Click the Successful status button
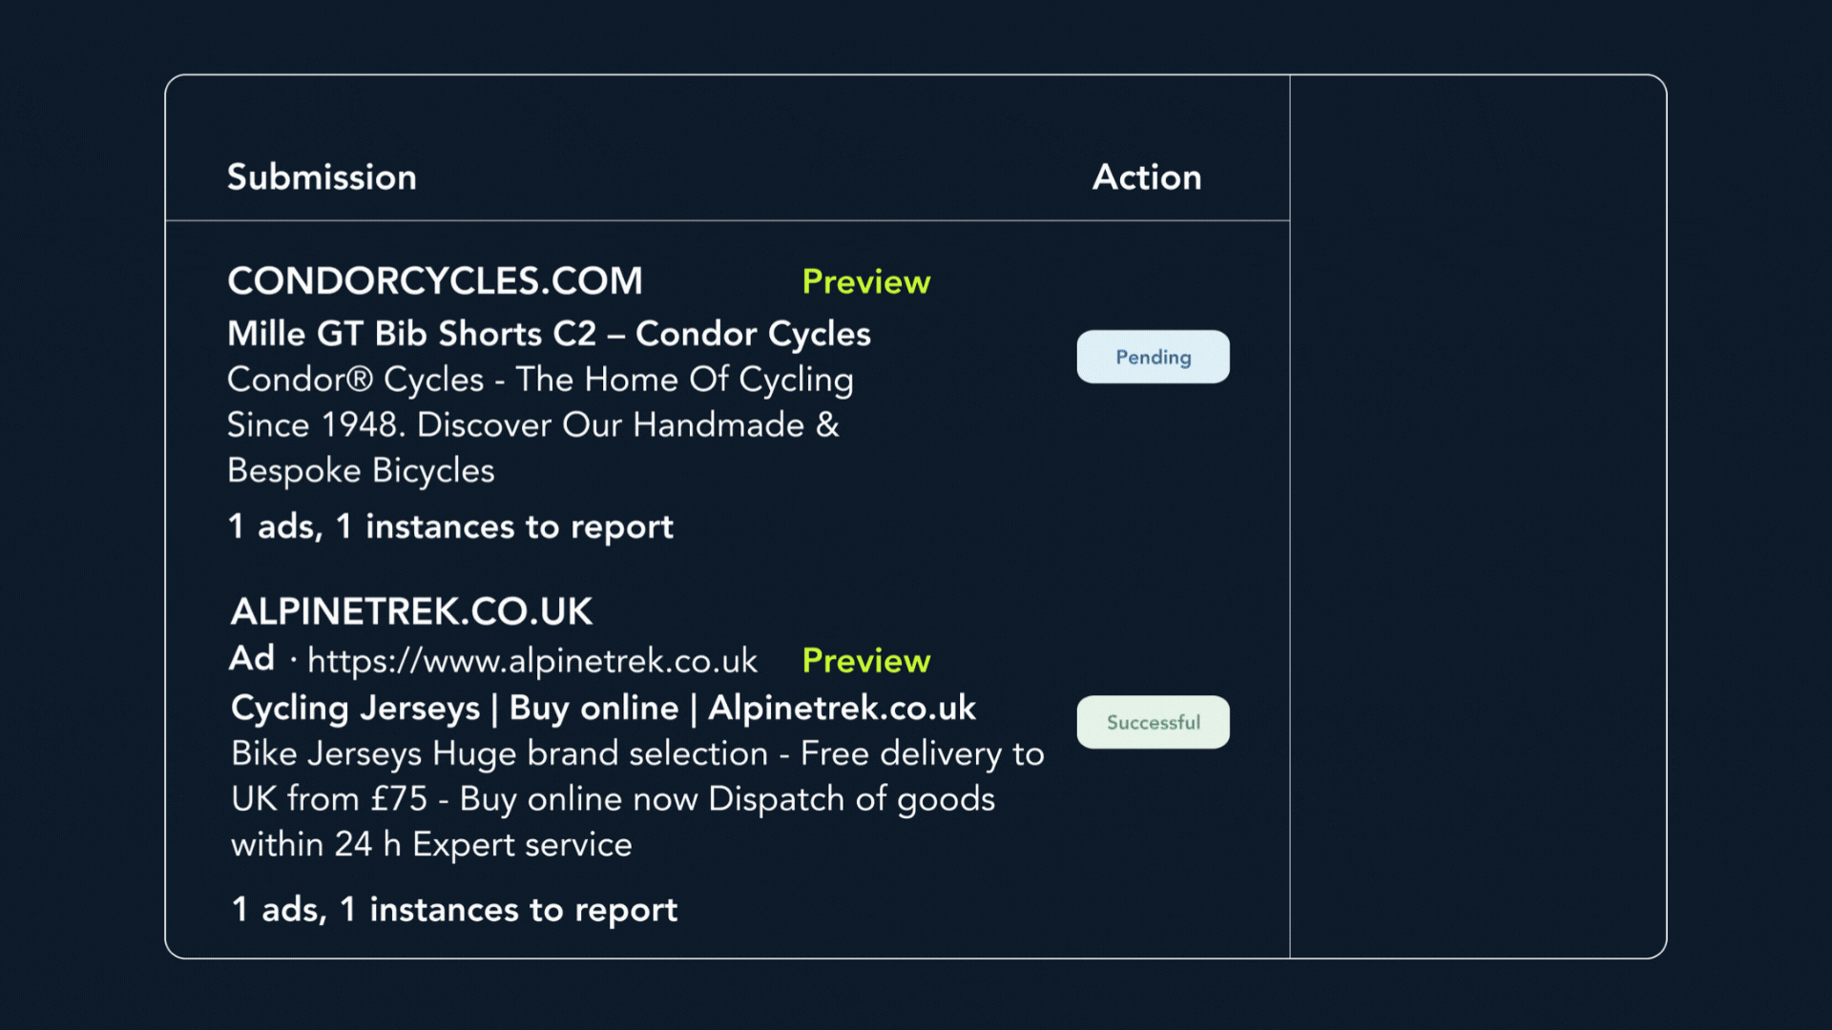Image resolution: width=1832 pixels, height=1030 pixels. 1153,722
